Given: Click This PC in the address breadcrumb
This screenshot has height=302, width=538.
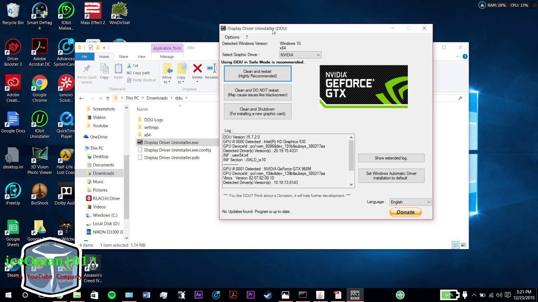Looking at the screenshot, I should pos(132,98).
